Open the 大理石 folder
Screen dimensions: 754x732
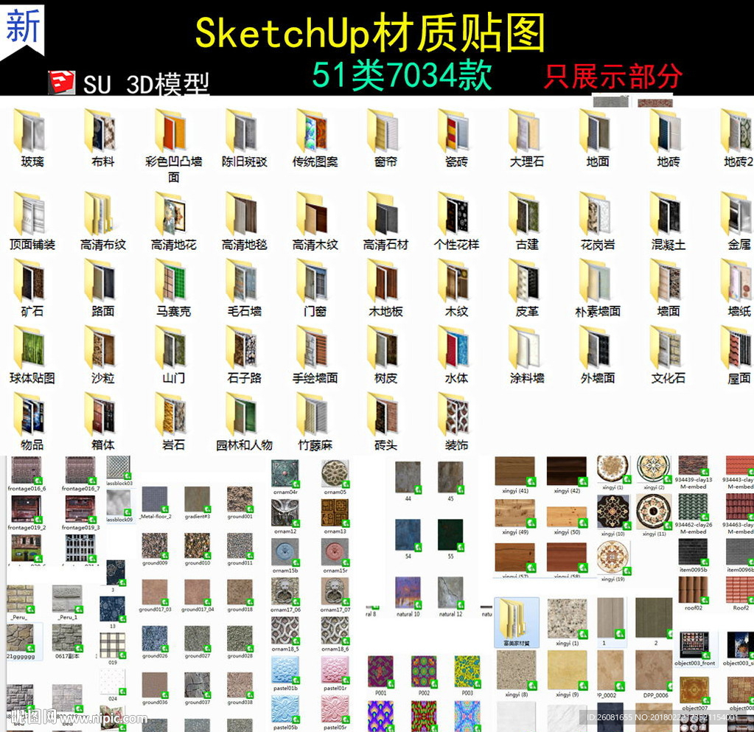tap(526, 130)
